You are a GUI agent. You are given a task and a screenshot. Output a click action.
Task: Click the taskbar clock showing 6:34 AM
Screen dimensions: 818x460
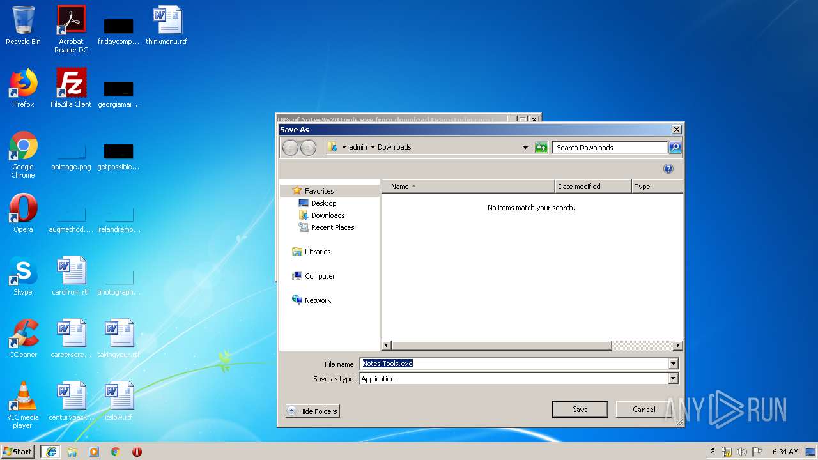(785, 452)
